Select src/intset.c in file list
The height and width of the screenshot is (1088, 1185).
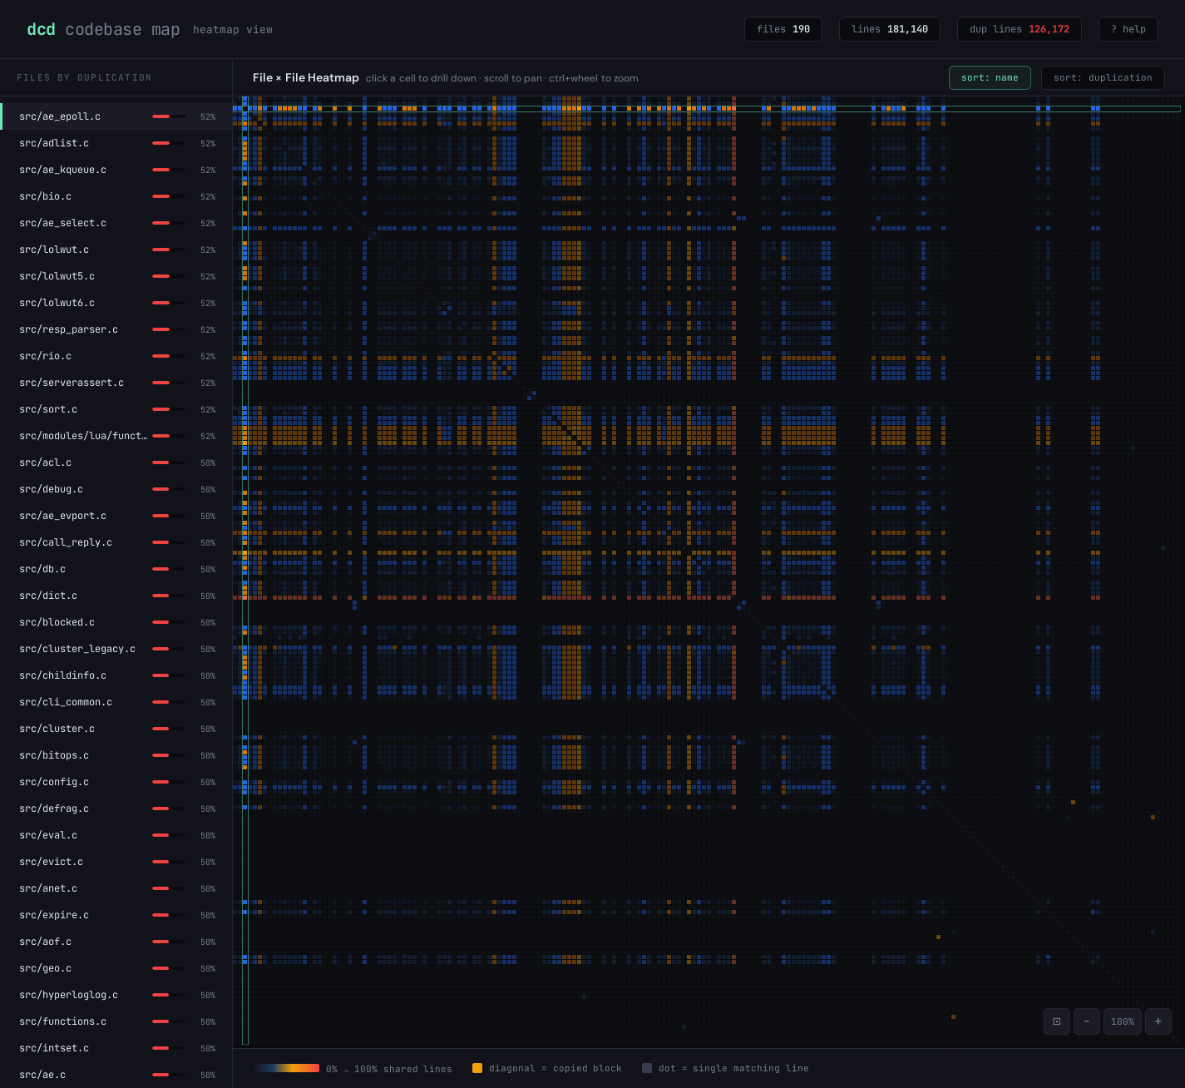pyautogui.click(x=116, y=1048)
